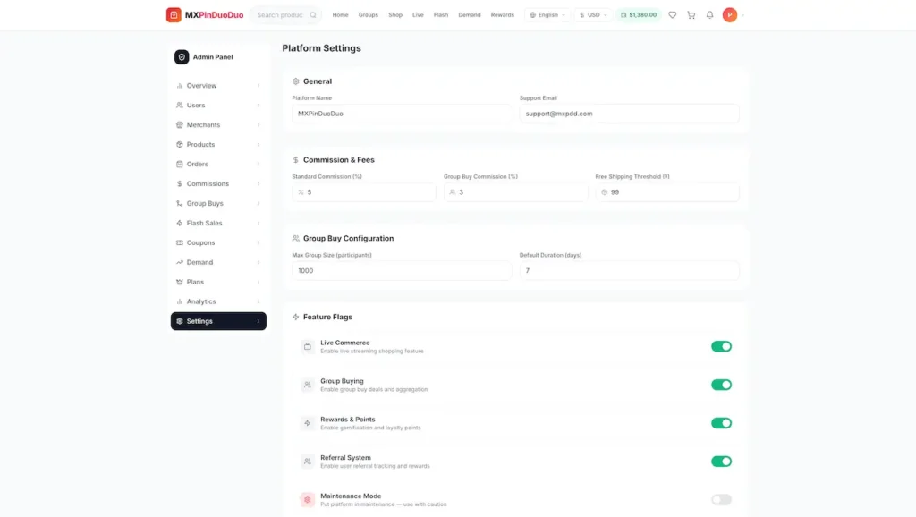Screen dimensions: 916x517
Task: Click the search magnifier icon
Action: 313,14
